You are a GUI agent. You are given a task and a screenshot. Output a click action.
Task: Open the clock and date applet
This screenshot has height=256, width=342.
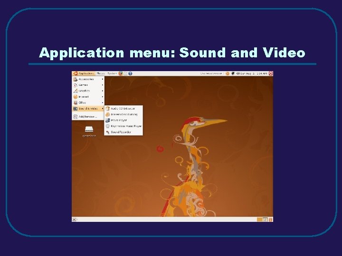[254, 73]
